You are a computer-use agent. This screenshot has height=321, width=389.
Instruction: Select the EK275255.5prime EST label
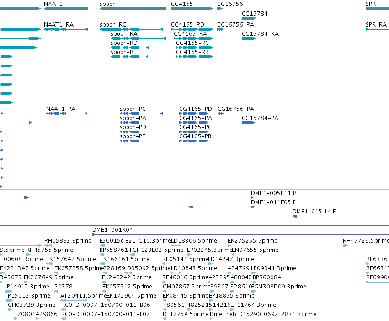coord(252,241)
